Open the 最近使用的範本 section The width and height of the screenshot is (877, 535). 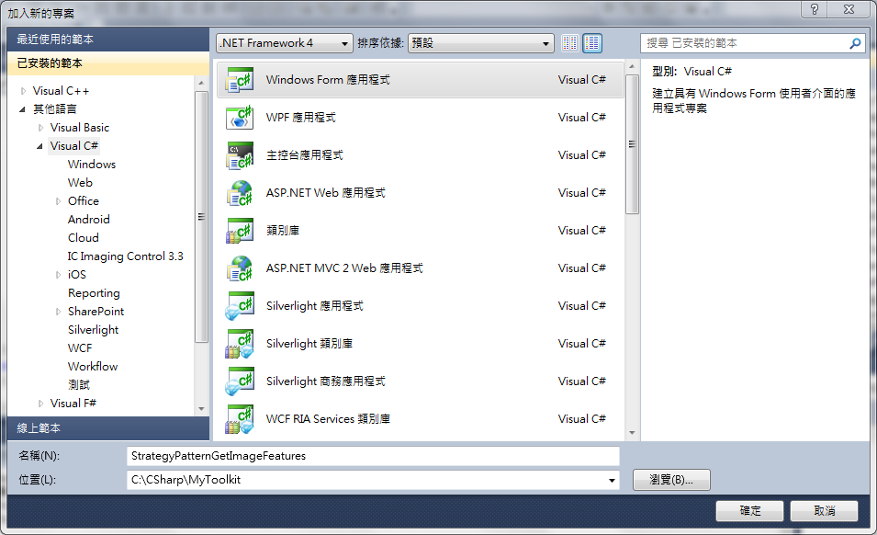(108, 40)
